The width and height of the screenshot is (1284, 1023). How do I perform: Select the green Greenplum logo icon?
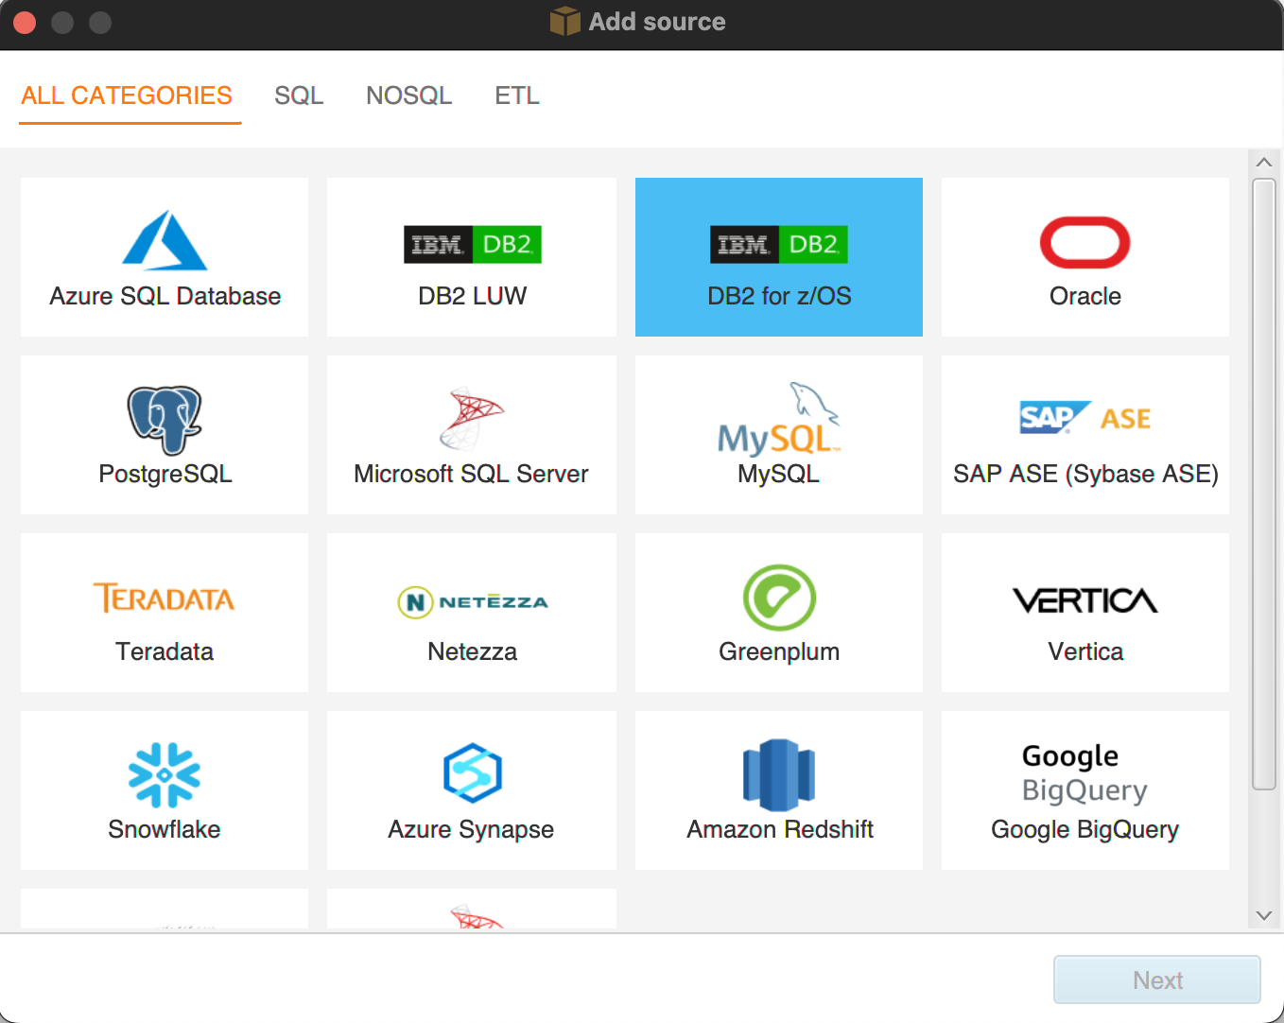[779, 598]
